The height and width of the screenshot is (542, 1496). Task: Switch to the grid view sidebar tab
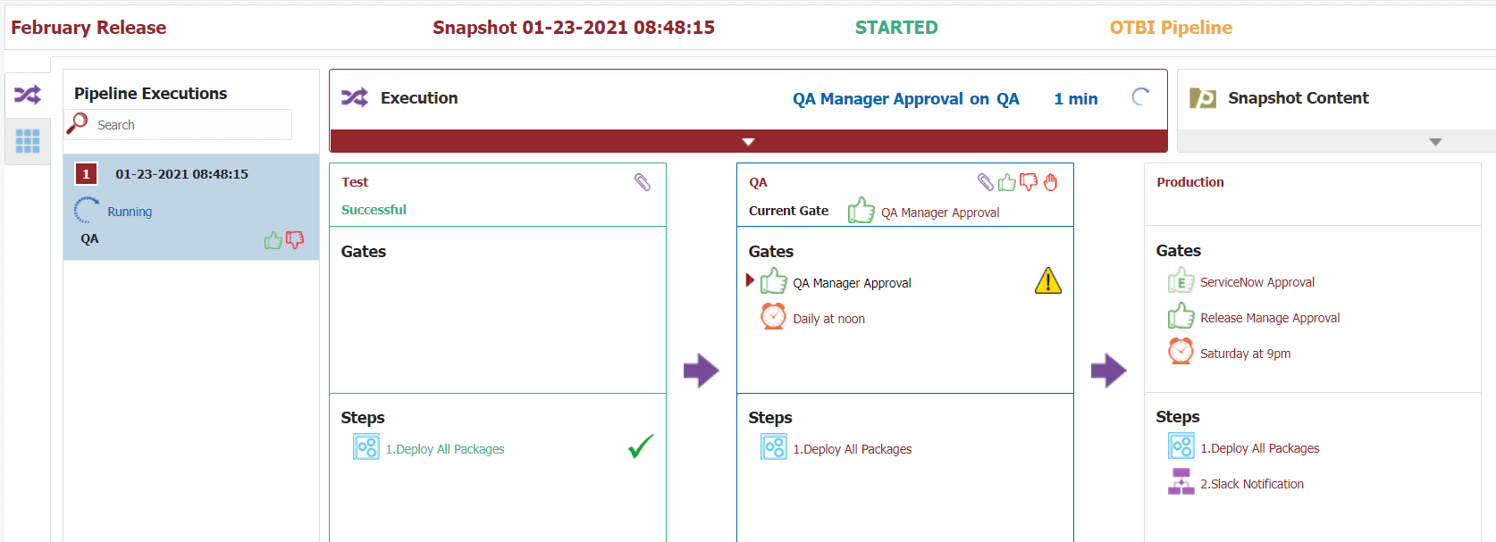pyautogui.click(x=28, y=141)
